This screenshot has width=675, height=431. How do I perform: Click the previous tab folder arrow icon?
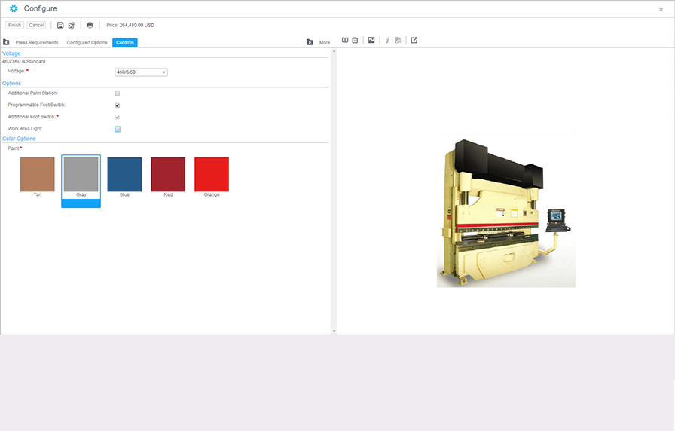tap(6, 42)
